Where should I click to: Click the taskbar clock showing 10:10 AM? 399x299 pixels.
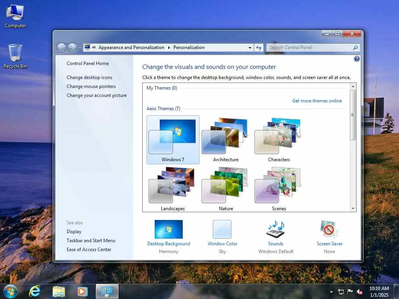click(x=379, y=292)
